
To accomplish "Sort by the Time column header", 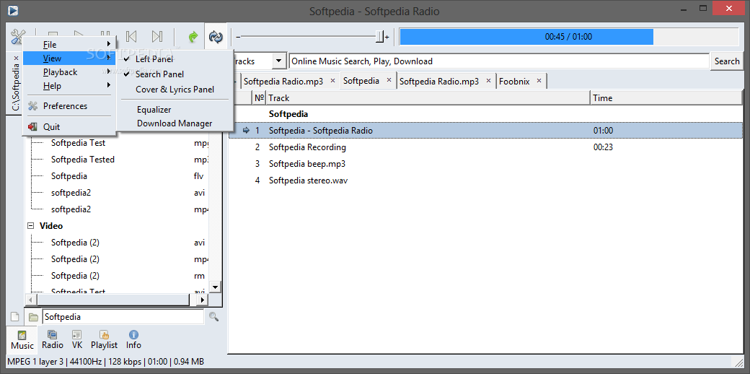I will pyautogui.click(x=667, y=98).
